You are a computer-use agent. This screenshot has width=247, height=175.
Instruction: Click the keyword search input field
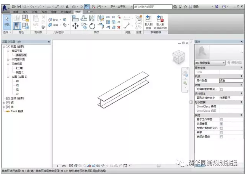tap(153, 6)
